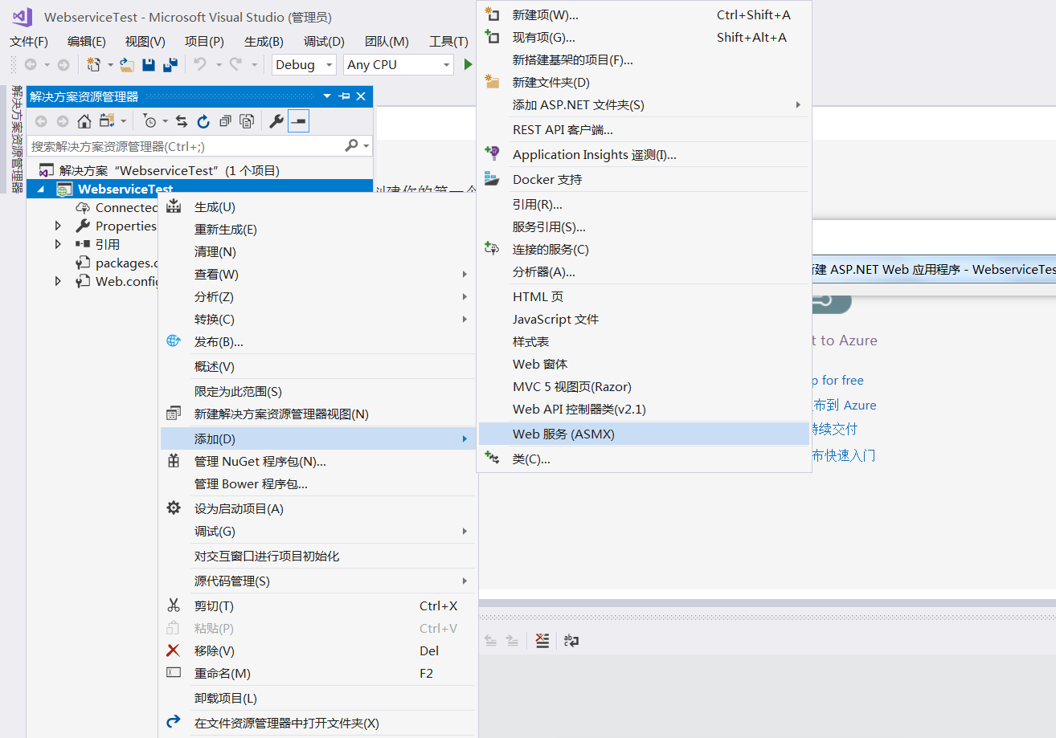This screenshot has height=738, width=1056.
Task: Choose 新建文件夹(D) in the submenu
Action: pos(644,82)
